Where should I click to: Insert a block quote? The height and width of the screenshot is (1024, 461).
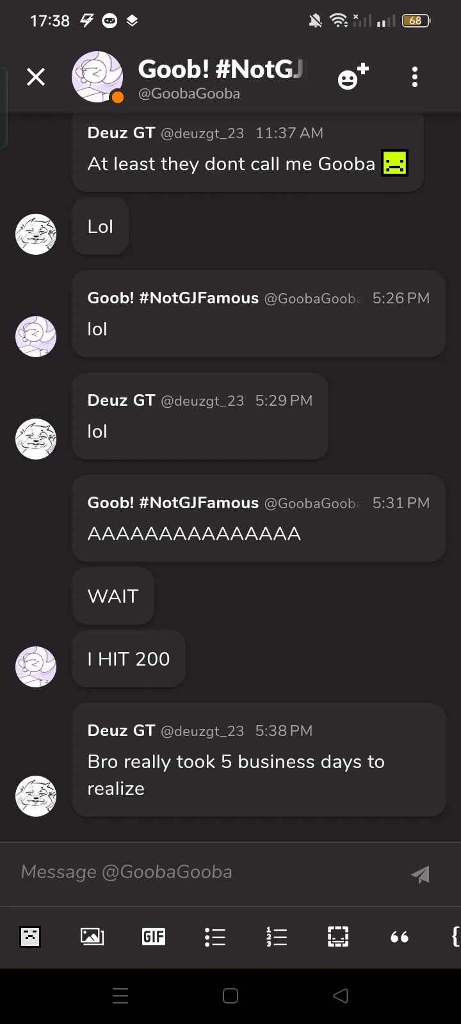[400, 937]
